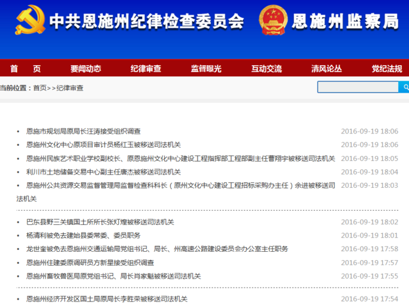The image size is (409, 308).
Task: Open article about 曹翔宇被移送司法机关
Action: click(180, 158)
